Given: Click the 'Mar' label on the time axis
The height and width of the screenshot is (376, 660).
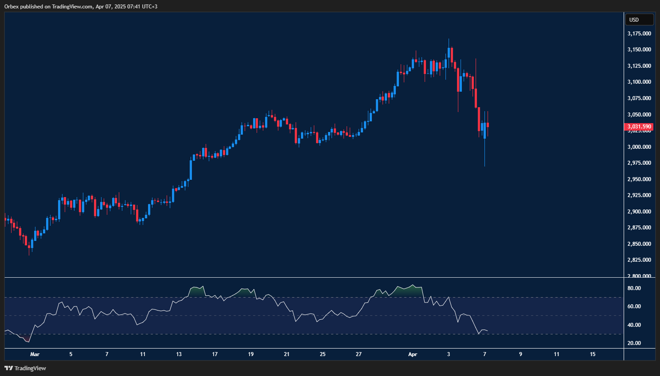Looking at the screenshot, I should [35, 354].
